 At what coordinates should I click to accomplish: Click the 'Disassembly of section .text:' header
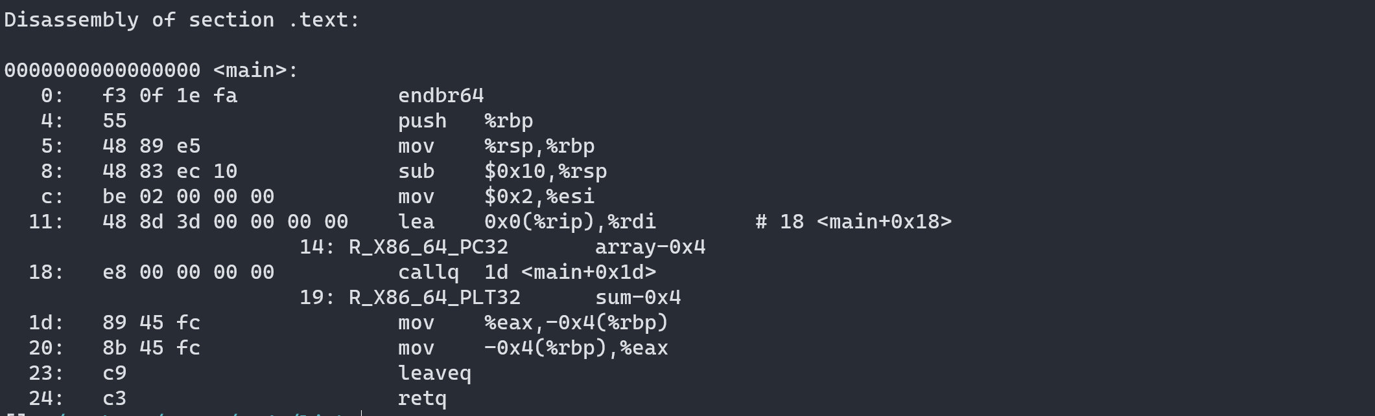pos(182,20)
